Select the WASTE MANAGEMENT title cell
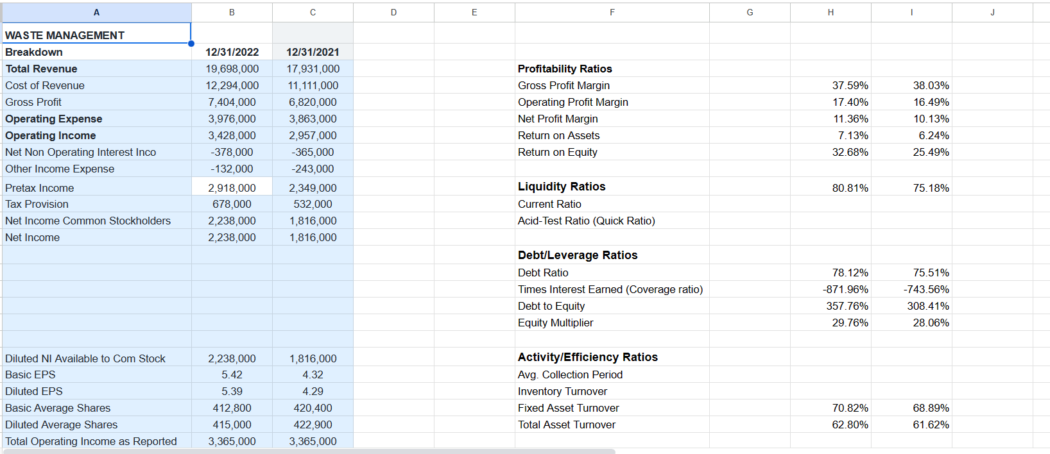The width and height of the screenshot is (1050, 454). point(96,33)
